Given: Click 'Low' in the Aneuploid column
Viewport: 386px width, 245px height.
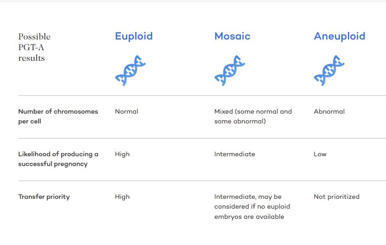Looking at the screenshot, I should point(320,154).
